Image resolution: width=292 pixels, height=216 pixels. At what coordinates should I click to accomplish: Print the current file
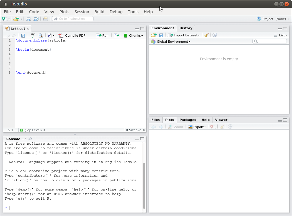(45, 19)
